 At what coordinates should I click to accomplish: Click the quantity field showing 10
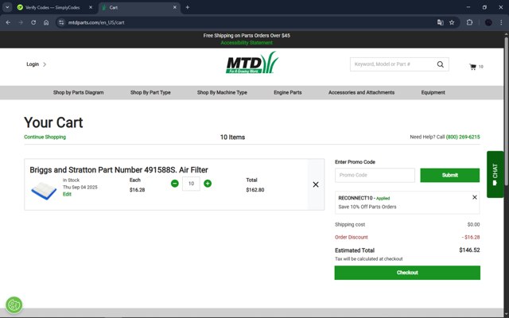tap(191, 184)
